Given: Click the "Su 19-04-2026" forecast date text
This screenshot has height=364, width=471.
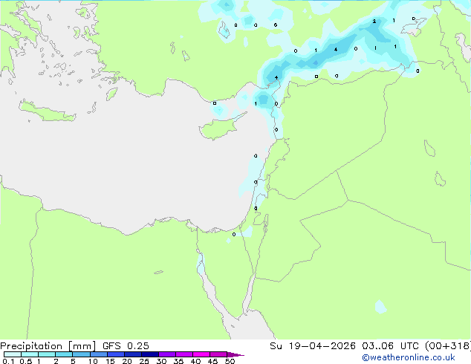Looking at the screenshot, I should (313, 346).
